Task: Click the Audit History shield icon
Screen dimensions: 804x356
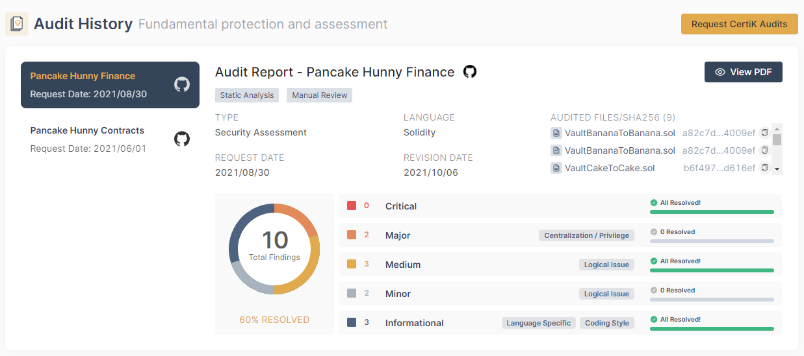Action: pyautogui.click(x=17, y=24)
